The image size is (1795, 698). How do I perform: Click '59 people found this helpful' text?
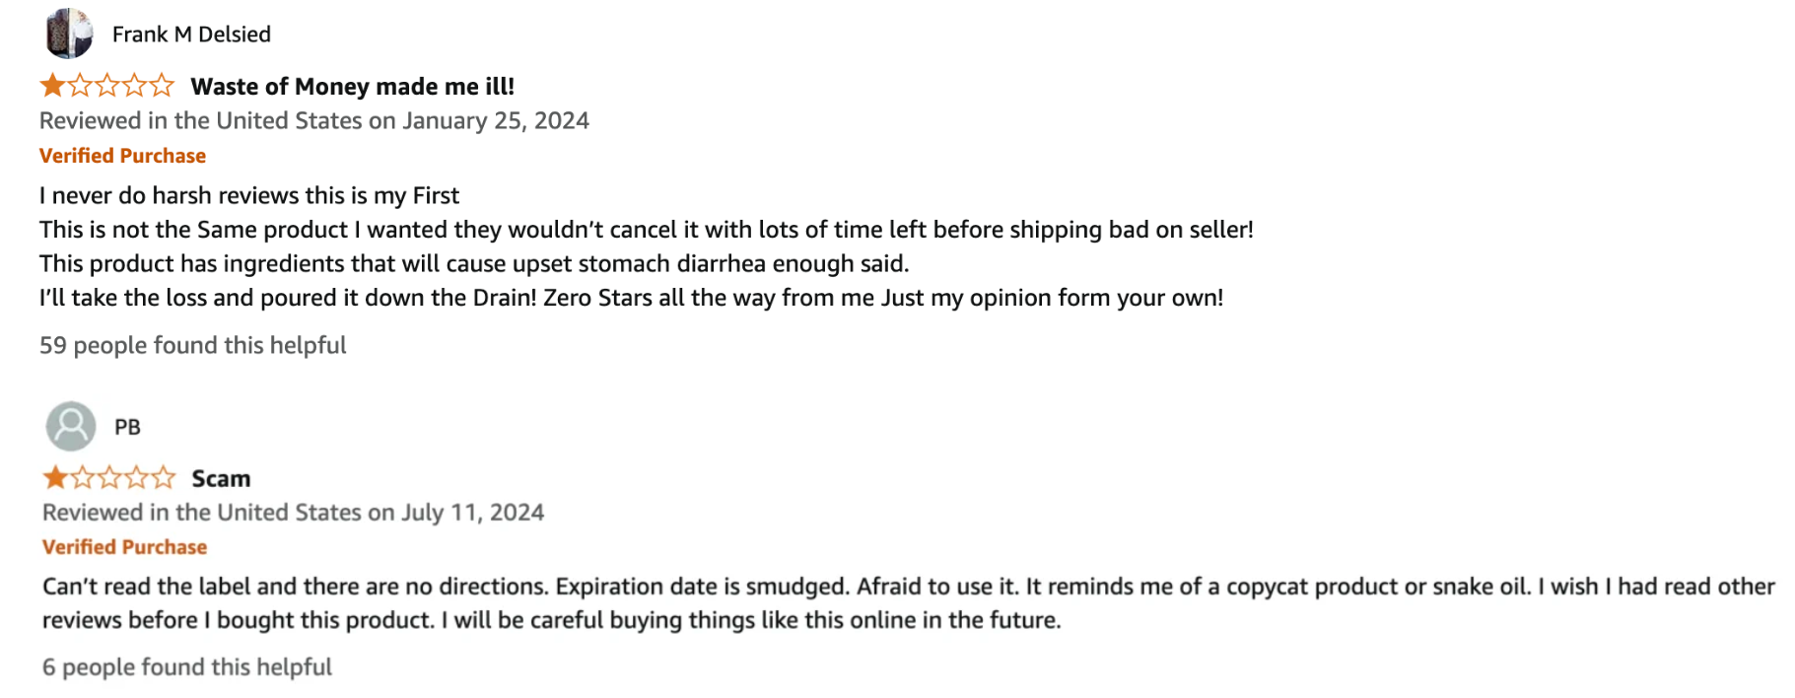pyautogui.click(x=193, y=345)
